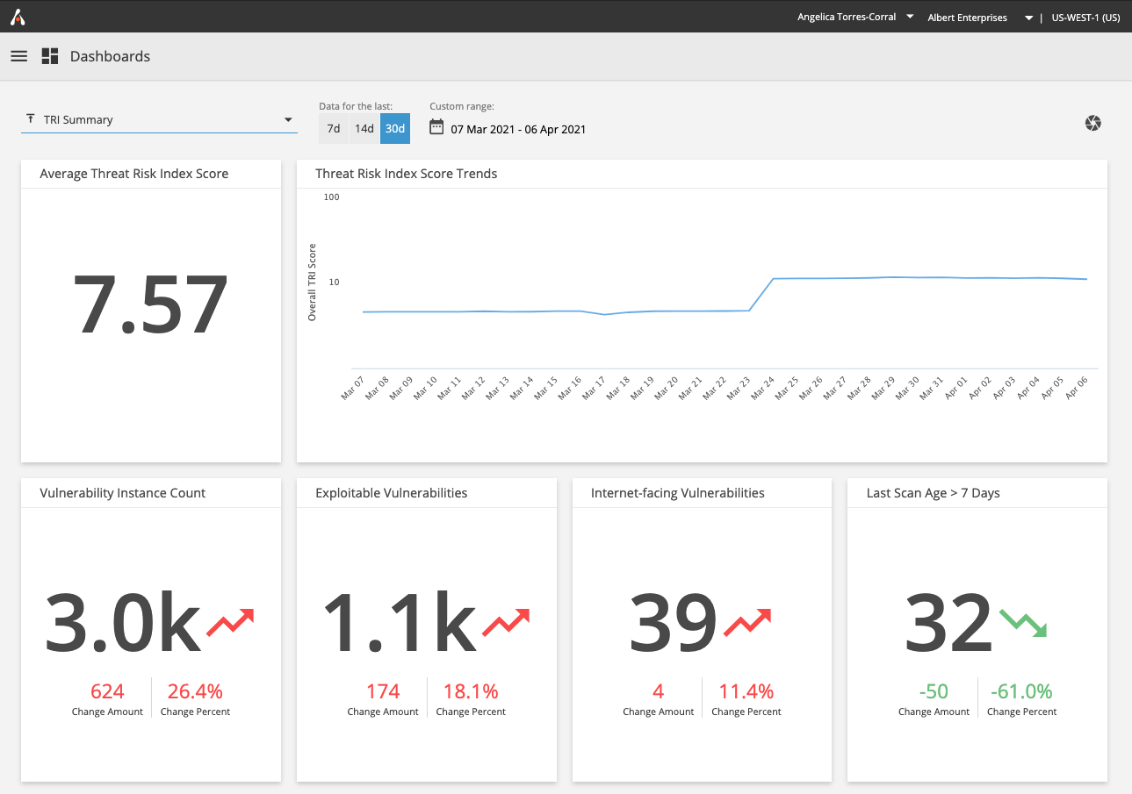This screenshot has width=1132, height=794.
Task: Open the calendar icon for custom range
Action: point(436,126)
